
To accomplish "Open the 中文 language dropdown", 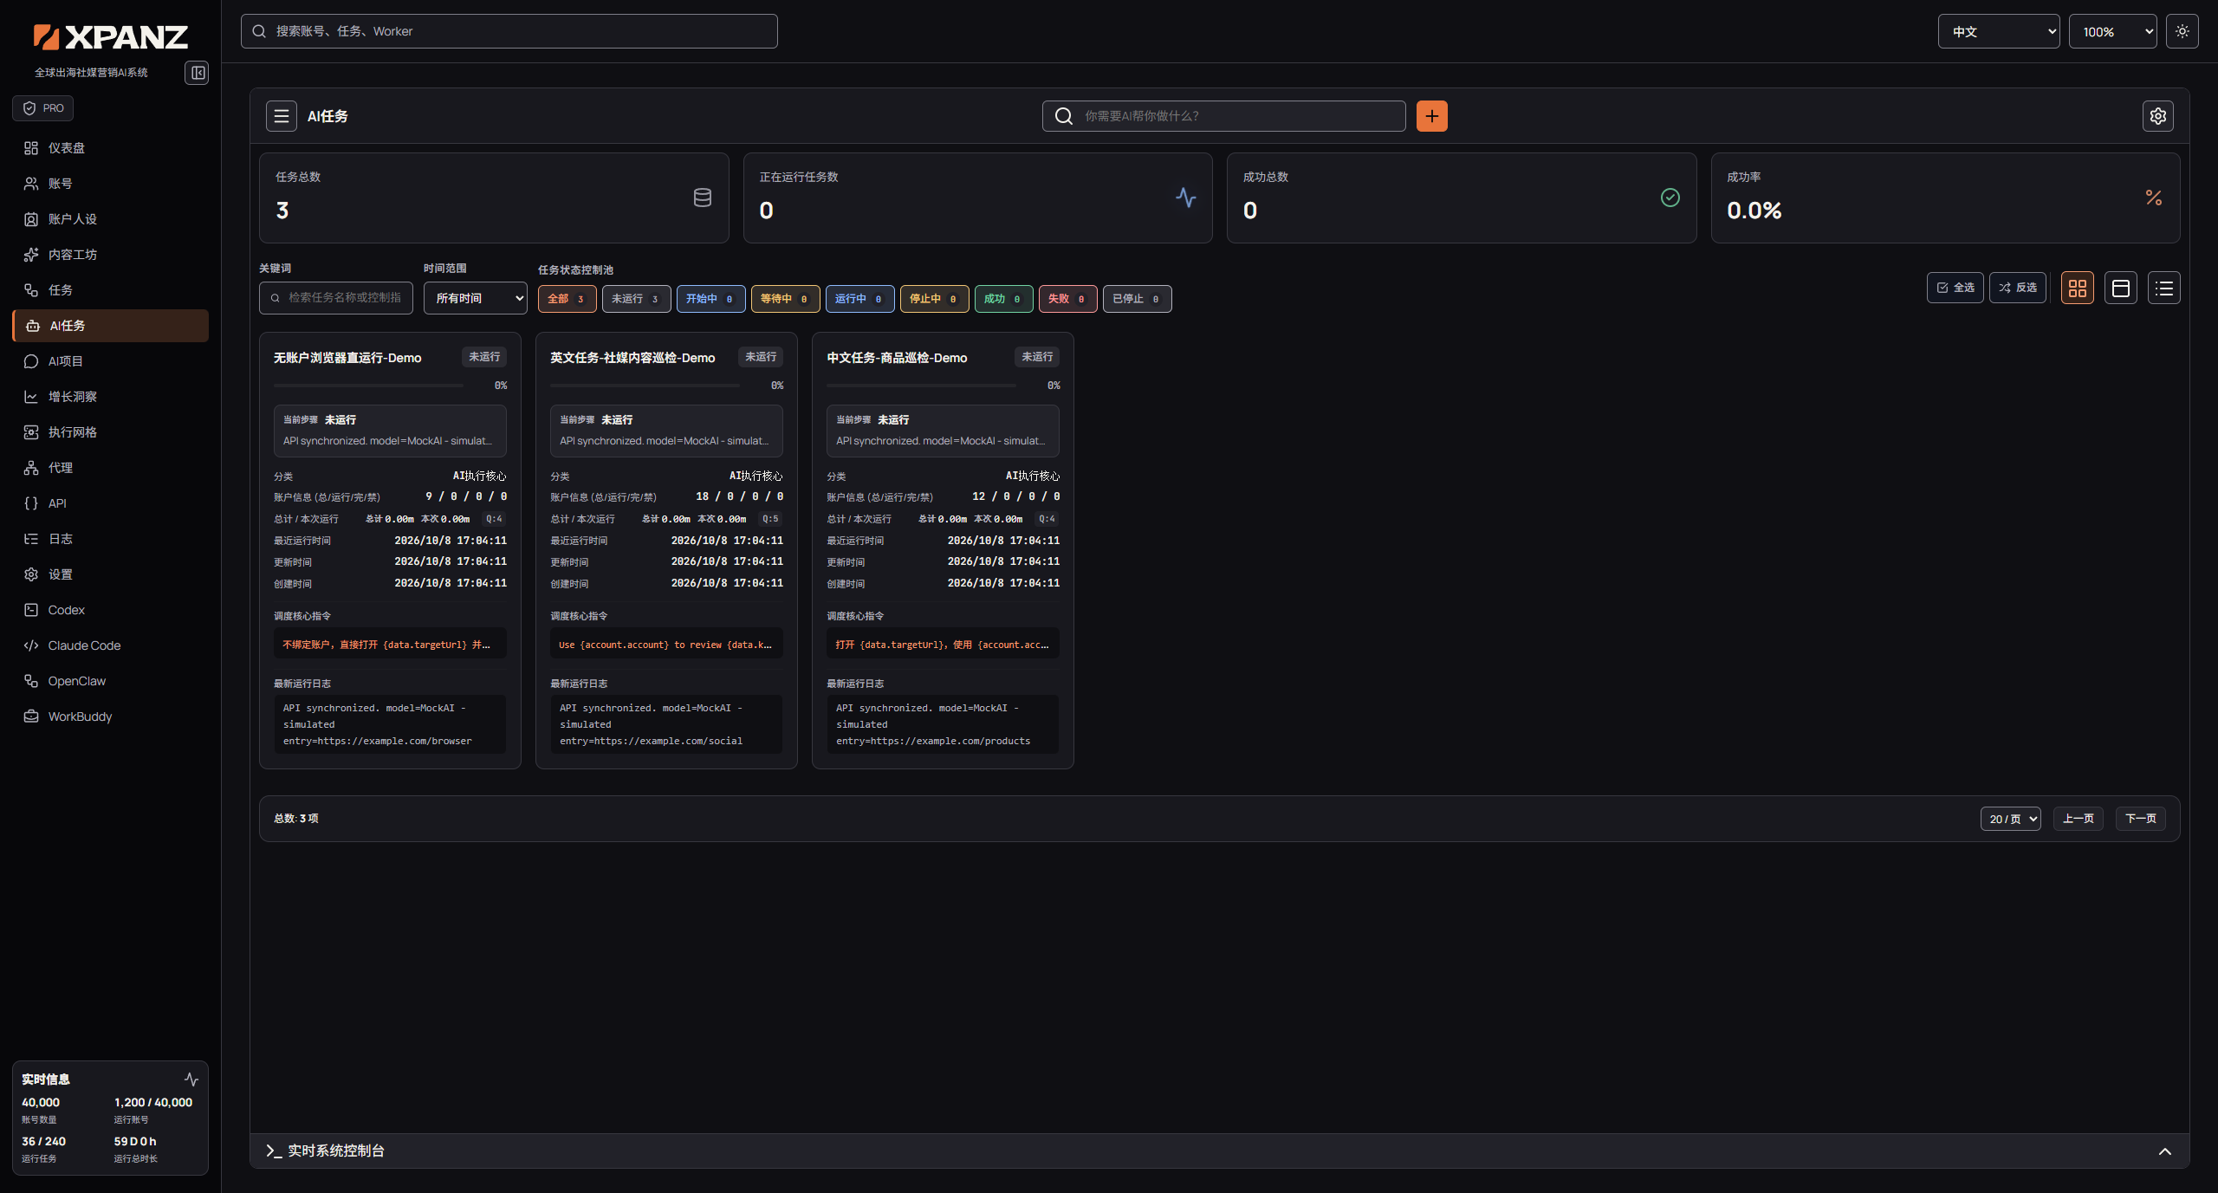I will [1998, 32].
